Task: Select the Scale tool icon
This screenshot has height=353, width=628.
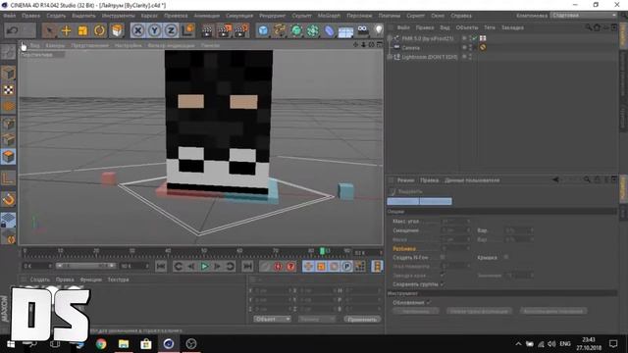Action: (x=82, y=30)
